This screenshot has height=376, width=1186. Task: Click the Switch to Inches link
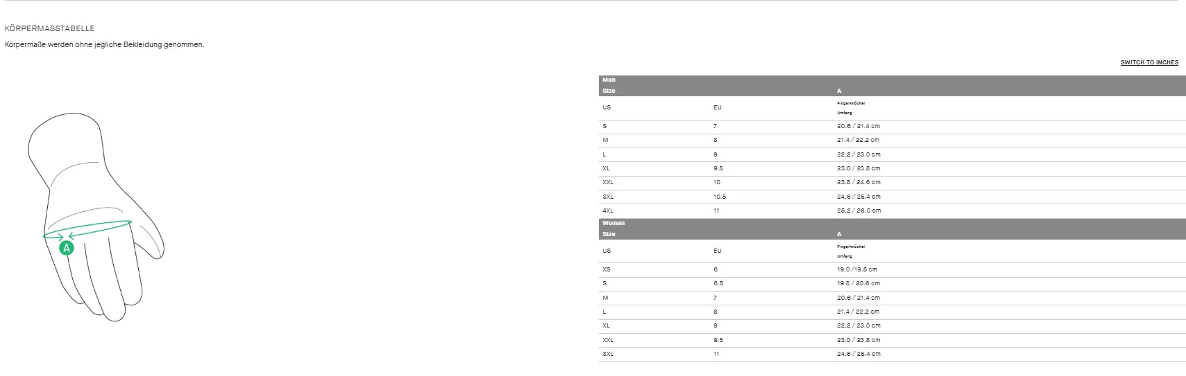[1149, 62]
